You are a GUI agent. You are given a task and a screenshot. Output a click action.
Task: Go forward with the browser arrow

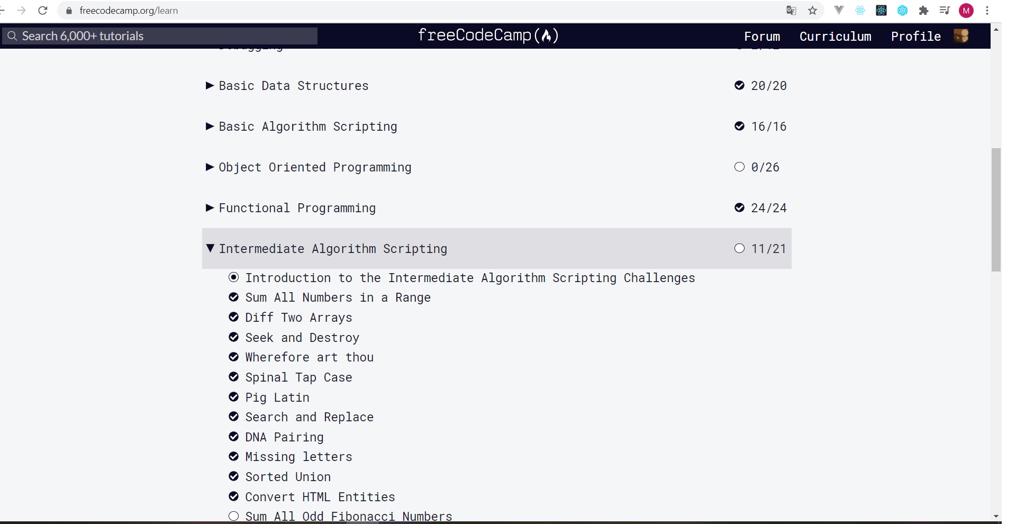[22, 11]
